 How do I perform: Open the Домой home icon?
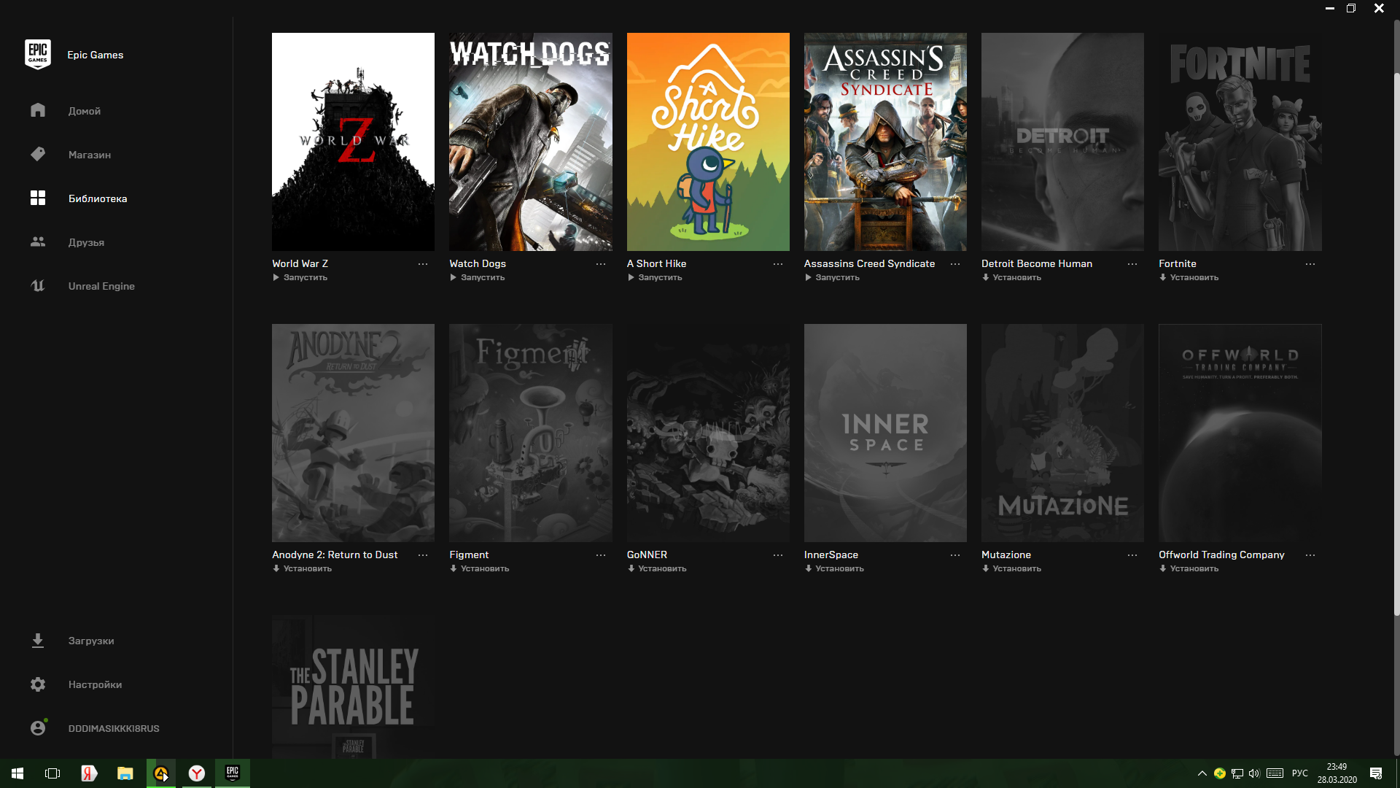coord(38,110)
